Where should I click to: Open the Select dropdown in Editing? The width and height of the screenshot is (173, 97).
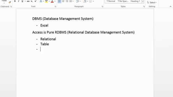coord(152,2)
